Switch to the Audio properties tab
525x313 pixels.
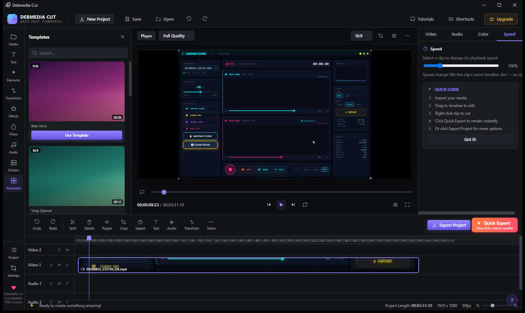point(457,34)
